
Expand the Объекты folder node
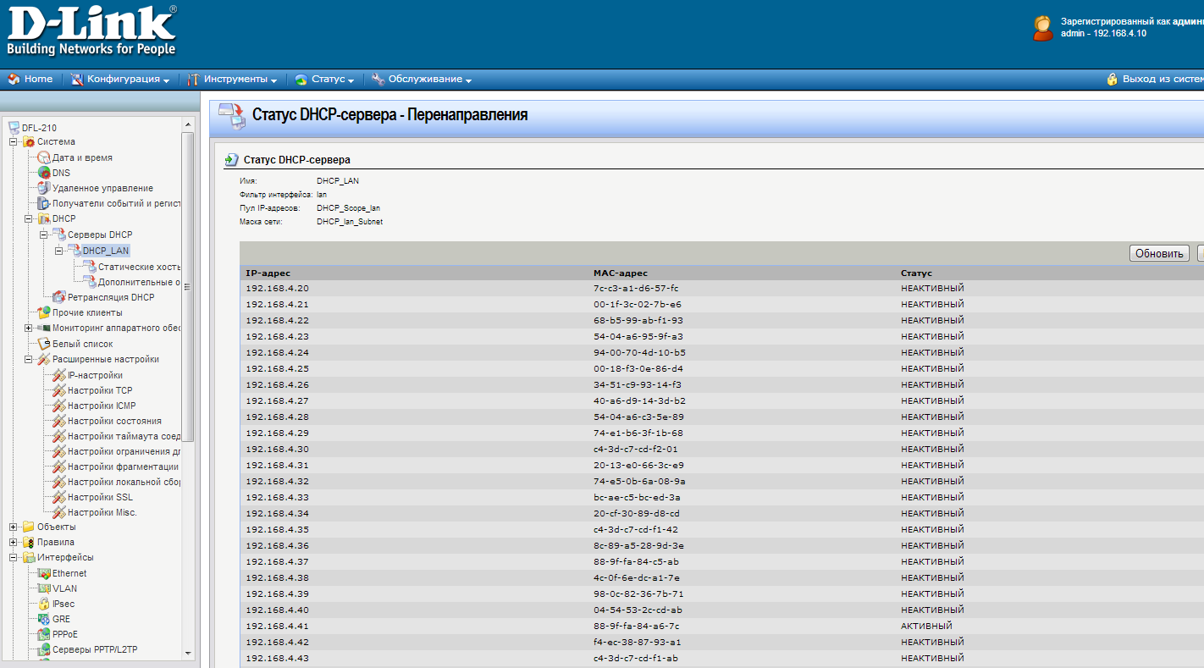14,527
